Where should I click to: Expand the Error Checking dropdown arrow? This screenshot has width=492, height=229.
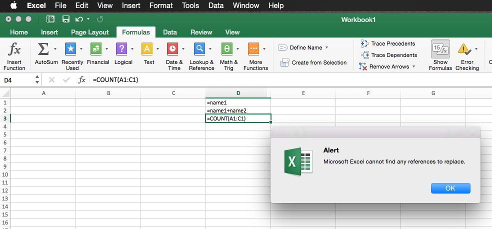(x=476, y=49)
